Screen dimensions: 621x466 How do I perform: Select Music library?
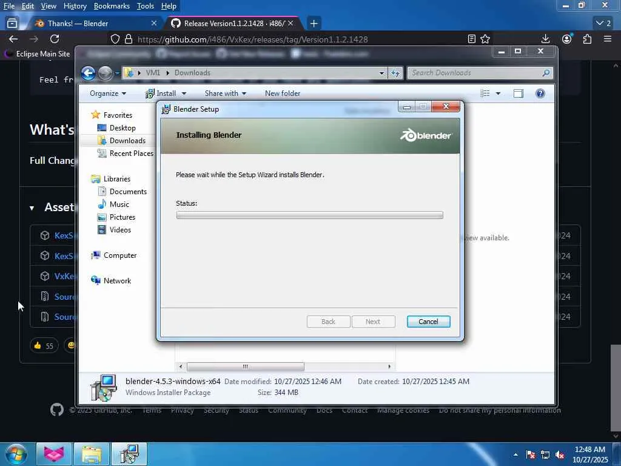tap(119, 204)
